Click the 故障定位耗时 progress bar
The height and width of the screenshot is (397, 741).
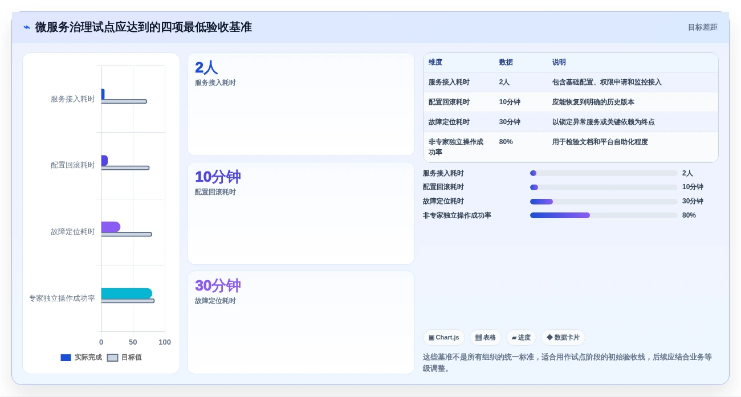(x=604, y=202)
